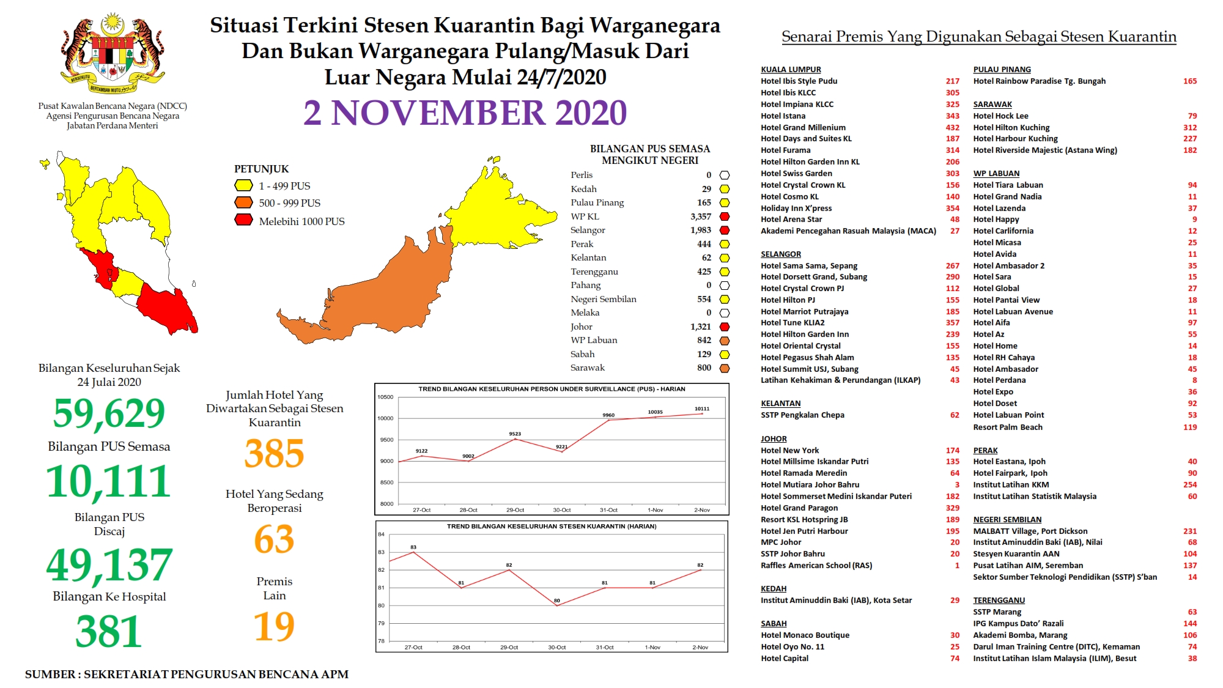Click the orange hexagon next to WP Labuan
This screenshot has width=1223, height=688.
click(725, 341)
